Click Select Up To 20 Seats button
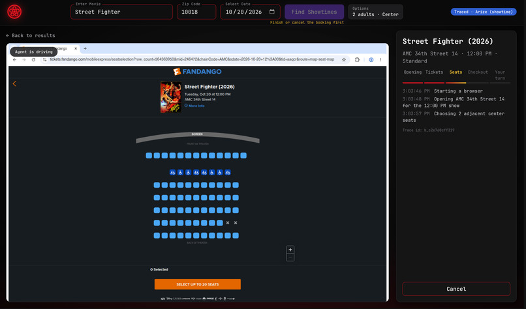 click(198, 284)
